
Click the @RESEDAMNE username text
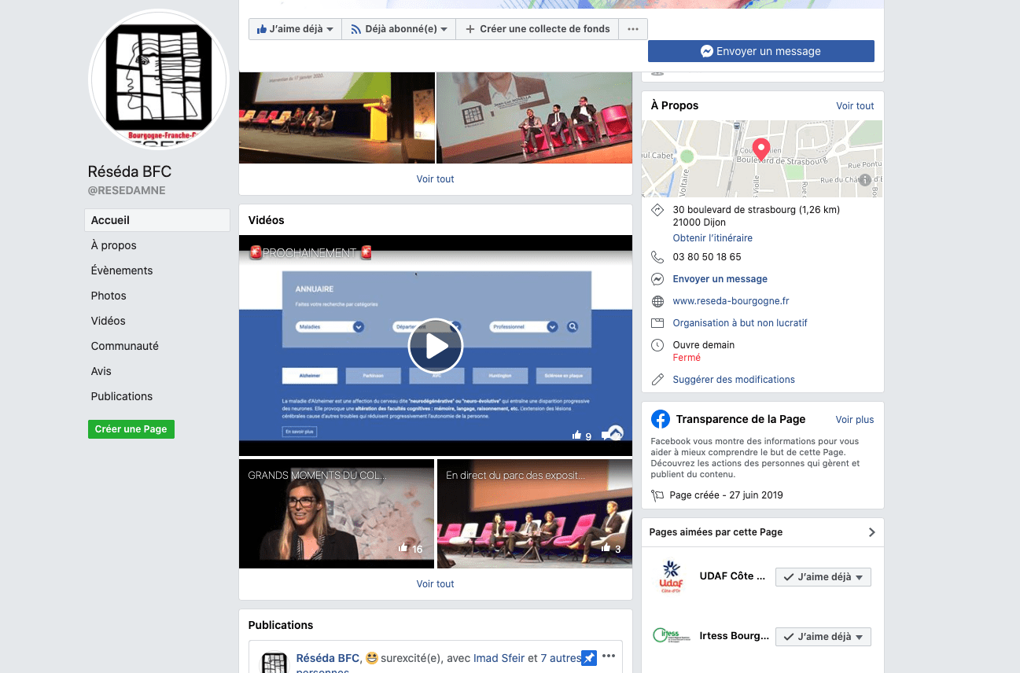click(126, 191)
